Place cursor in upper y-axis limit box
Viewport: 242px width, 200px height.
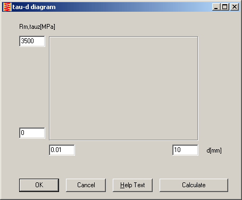[x=32, y=41]
